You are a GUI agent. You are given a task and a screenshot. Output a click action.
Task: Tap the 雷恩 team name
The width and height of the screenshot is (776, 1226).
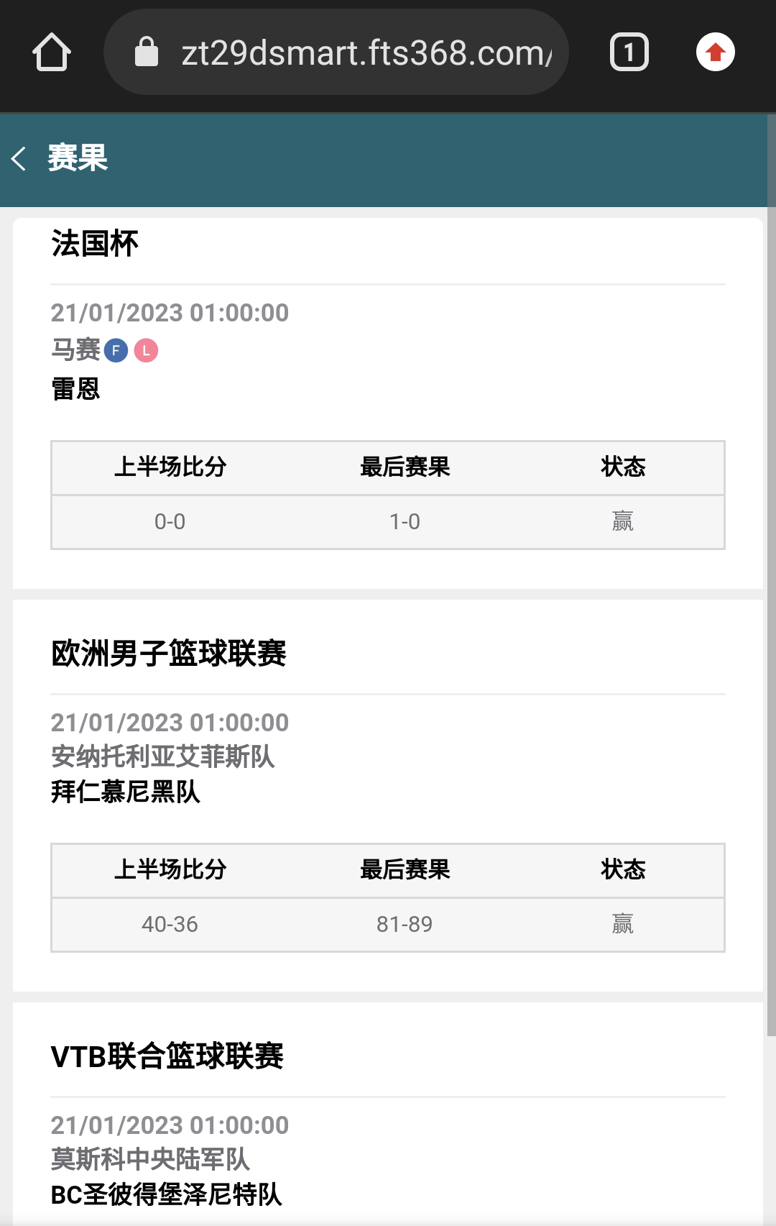(x=75, y=389)
